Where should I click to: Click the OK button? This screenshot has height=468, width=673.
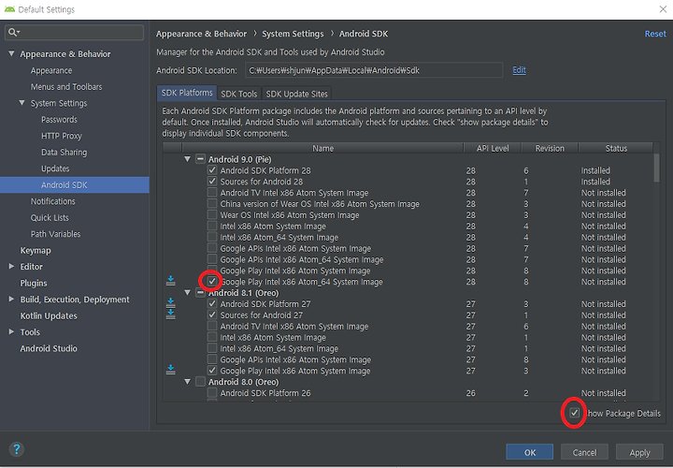[x=530, y=452]
